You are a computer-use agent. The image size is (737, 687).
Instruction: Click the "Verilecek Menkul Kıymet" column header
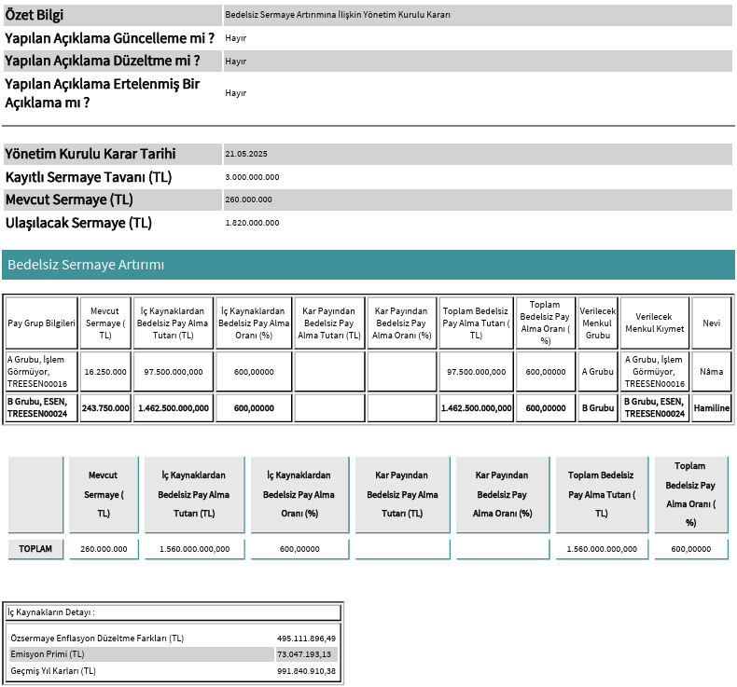pyautogui.click(x=654, y=323)
